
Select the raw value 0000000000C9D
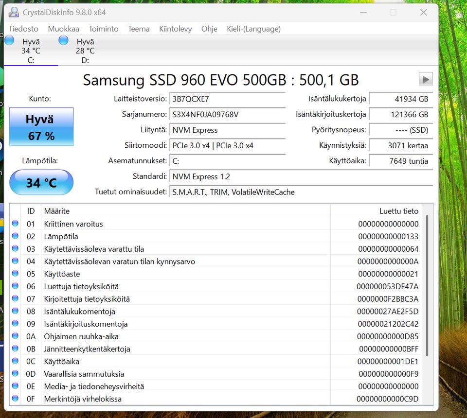point(388,399)
